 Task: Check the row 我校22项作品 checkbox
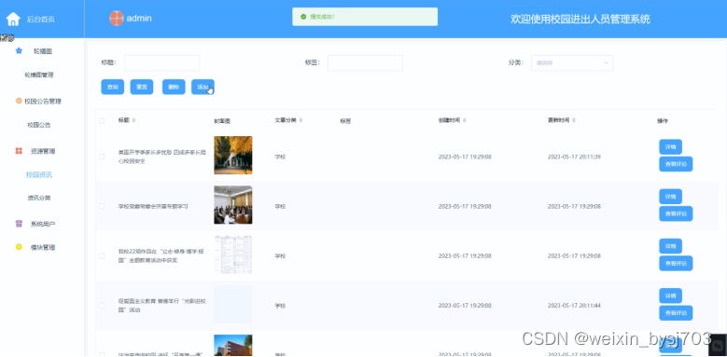(102, 256)
